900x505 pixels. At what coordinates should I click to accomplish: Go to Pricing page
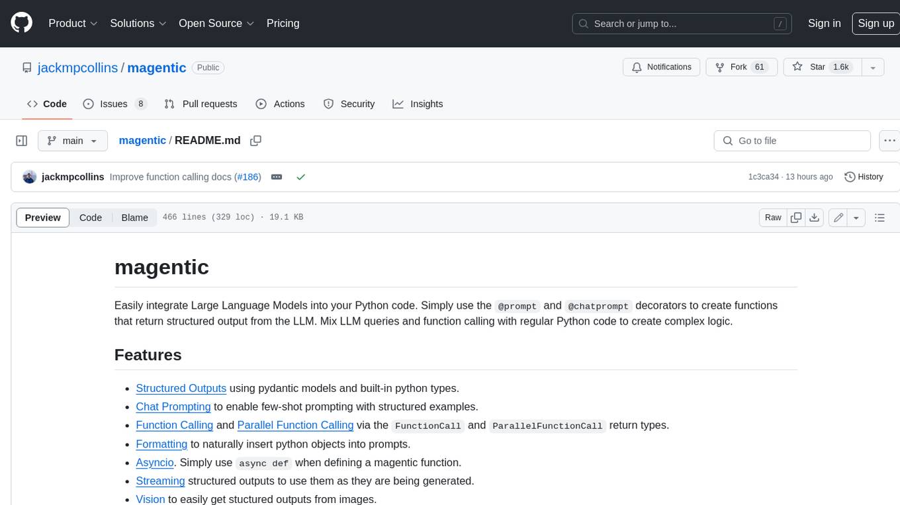[283, 23]
